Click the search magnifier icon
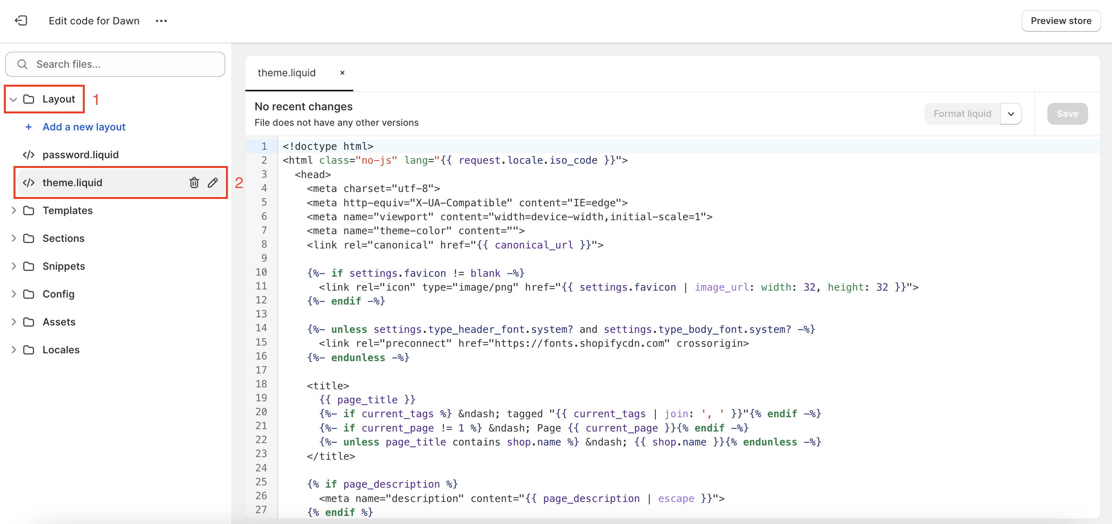Image resolution: width=1112 pixels, height=524 pixels. point(22,64)
